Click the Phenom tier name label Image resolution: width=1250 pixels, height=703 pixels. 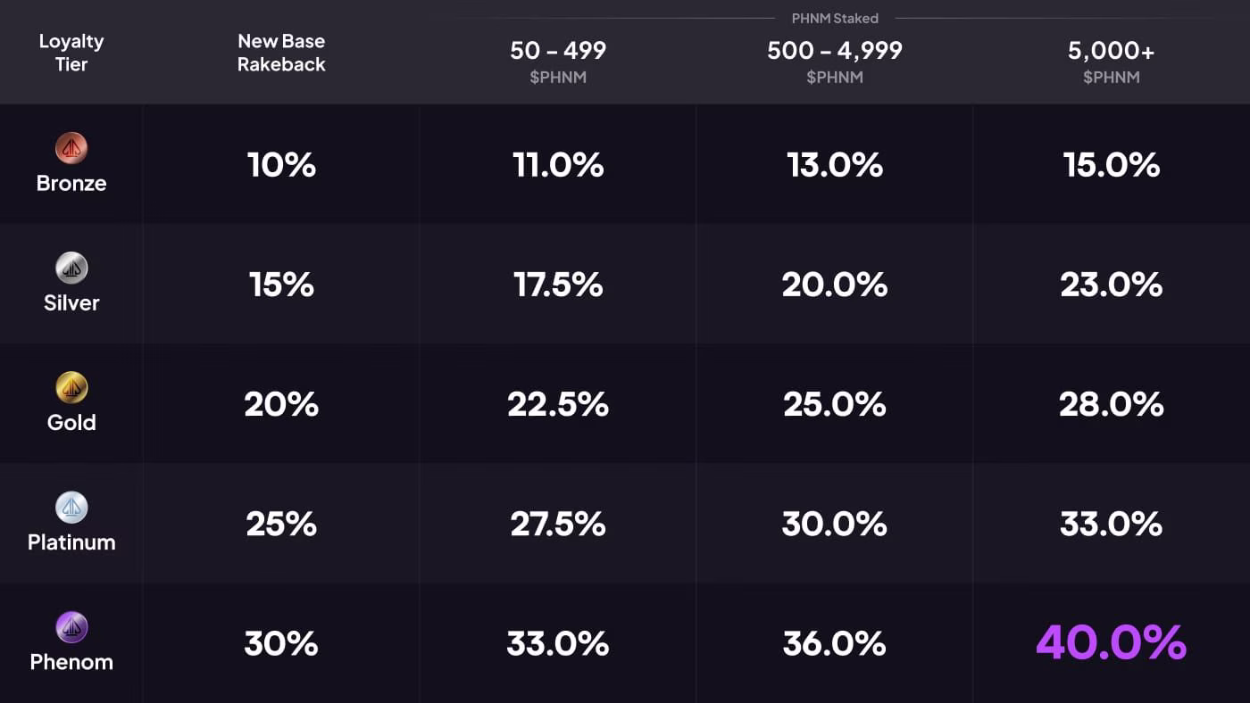coord(71,662)
